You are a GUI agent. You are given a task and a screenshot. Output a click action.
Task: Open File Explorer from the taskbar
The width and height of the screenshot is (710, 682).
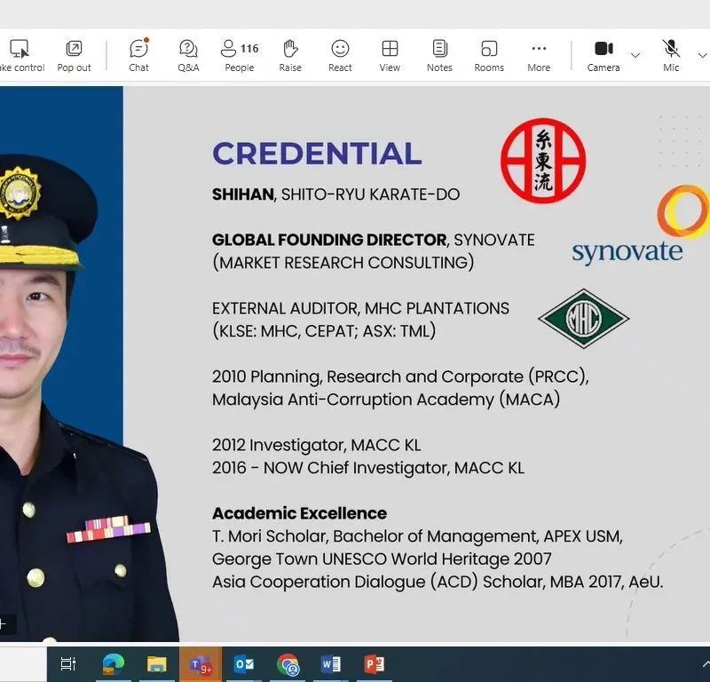157,664
